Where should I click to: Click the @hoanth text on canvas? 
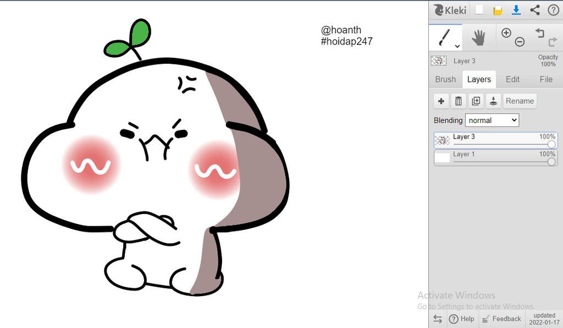point(341,30)
